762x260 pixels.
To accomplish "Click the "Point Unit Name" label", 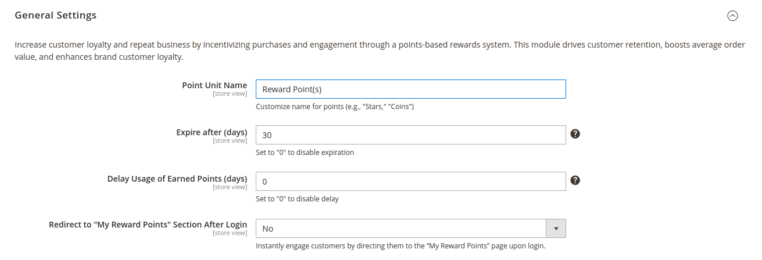I will pyautogui.click(x=214, y=85).
